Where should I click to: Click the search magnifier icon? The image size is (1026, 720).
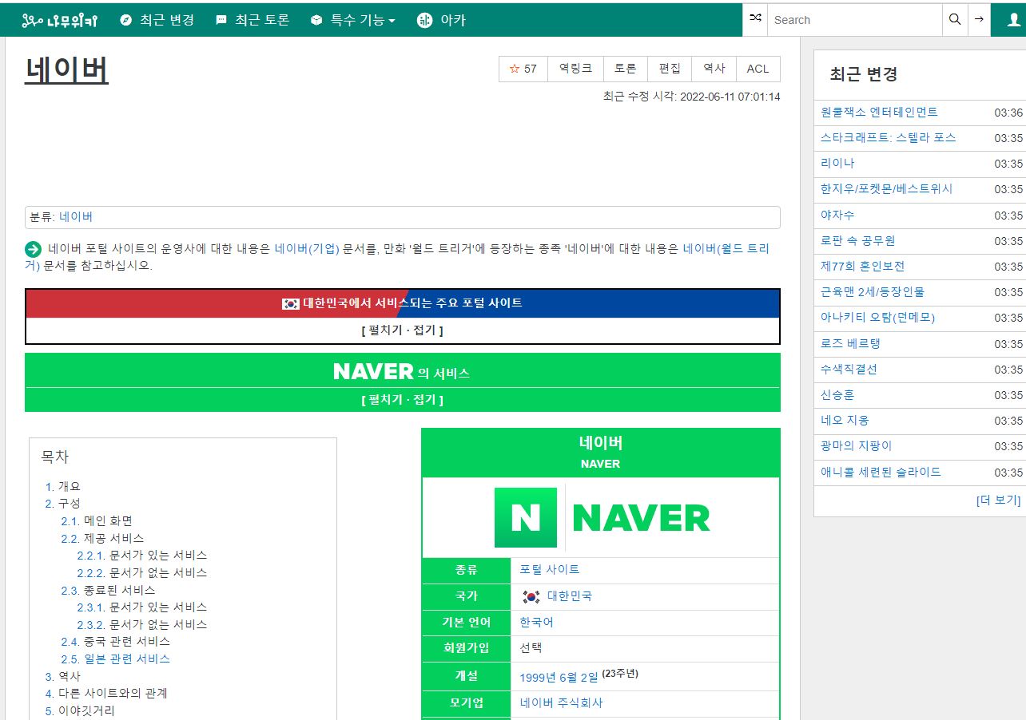[x=955, y=19]
